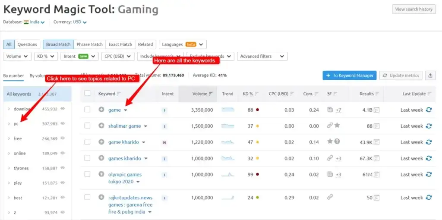This screenshot has height=220, width=442.
Task: Check the 'shalimar game' row checkbox
Action: click(x=87, y=126)
